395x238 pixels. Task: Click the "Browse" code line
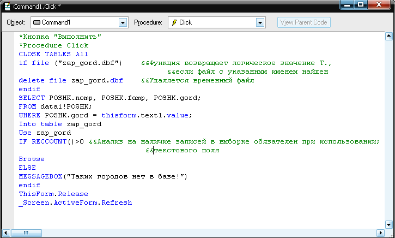tap(32, 159)
